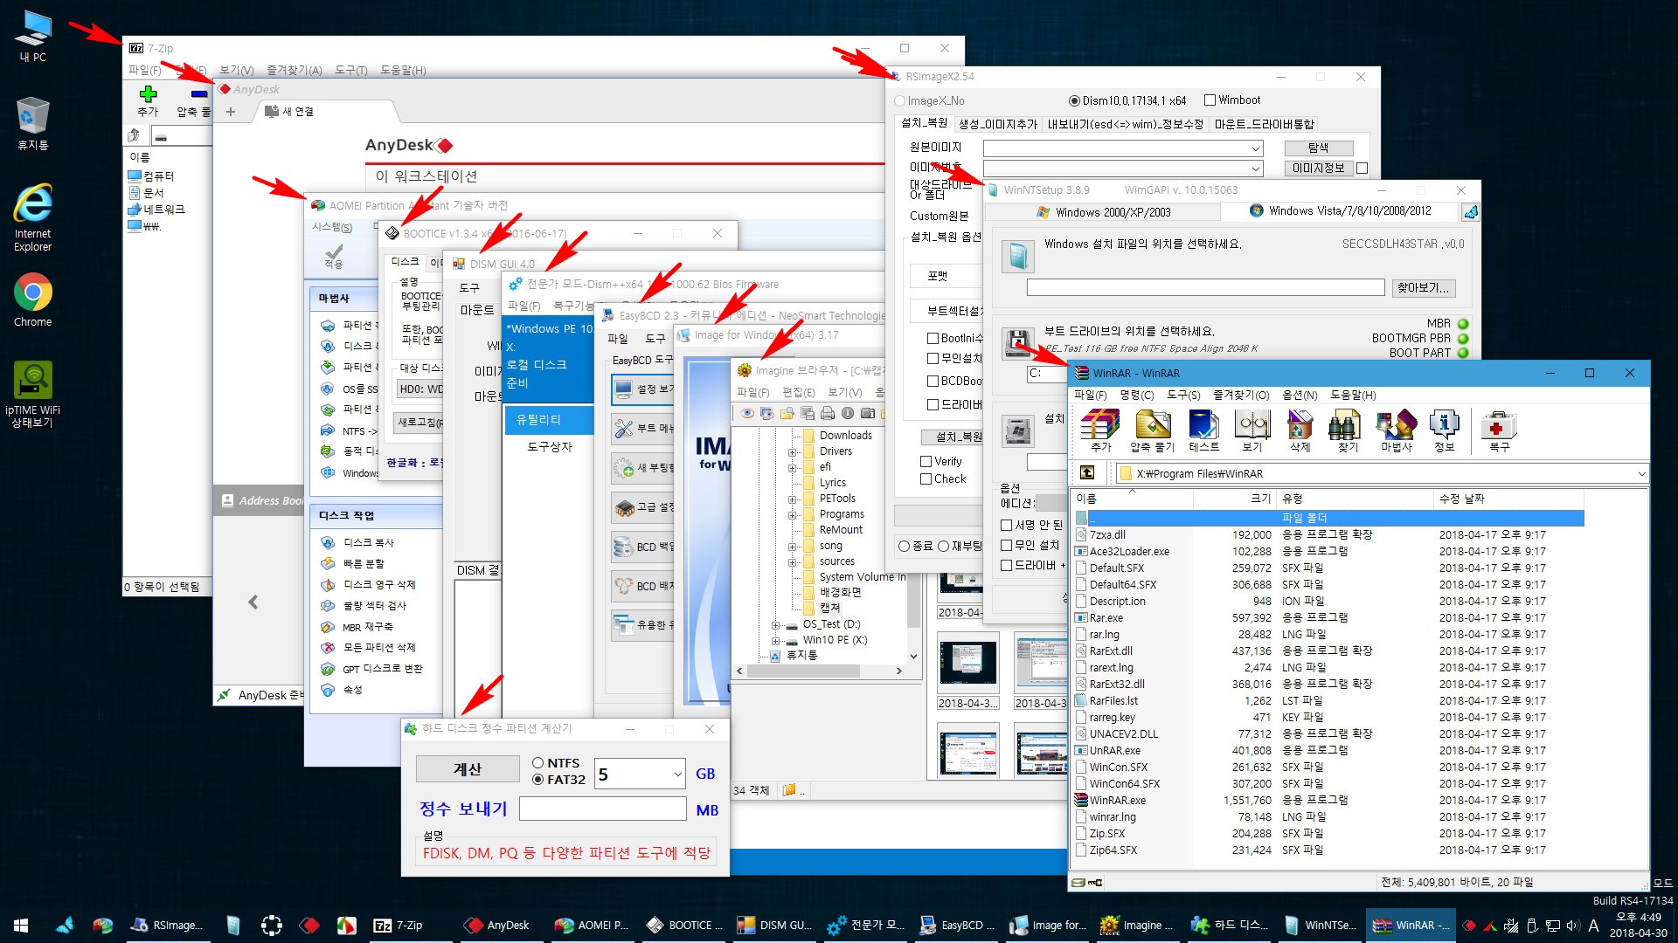
Task: Select the NTFS radio button in partition calculator
Action: pyautogui.click(x=538, y=763)
